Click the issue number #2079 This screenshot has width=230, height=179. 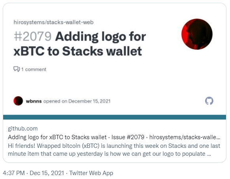click(32, 36)
